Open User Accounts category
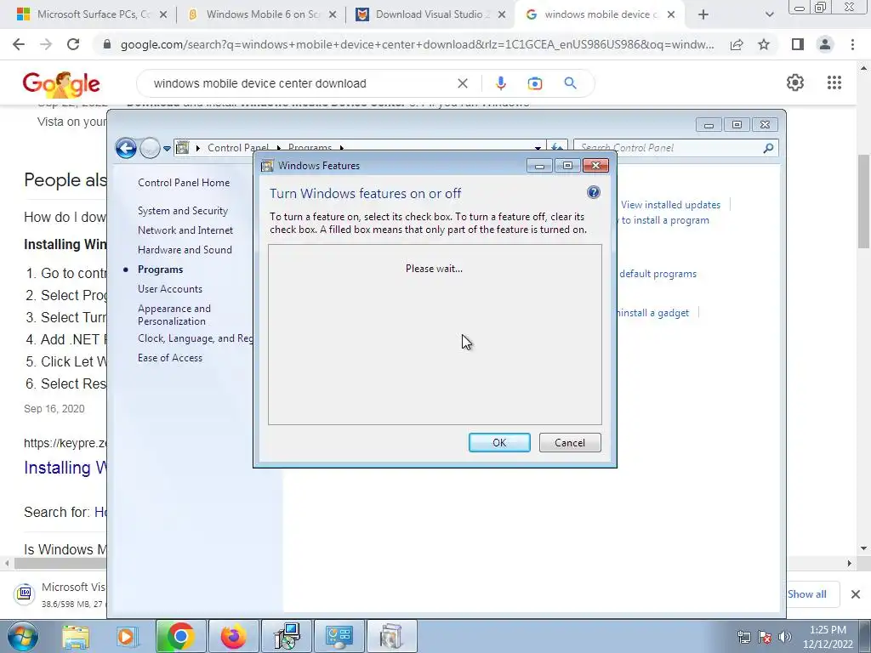This screenshot has height=653, width=871. (169, 289)
